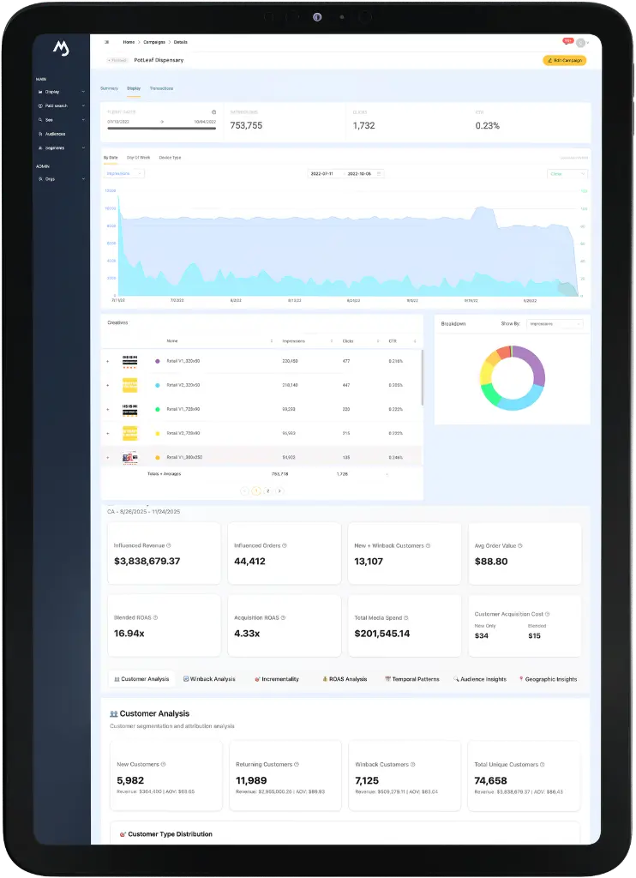
Task: Click the Retail V1_300x250 creative thumbnail
Action: coord(130,458)
